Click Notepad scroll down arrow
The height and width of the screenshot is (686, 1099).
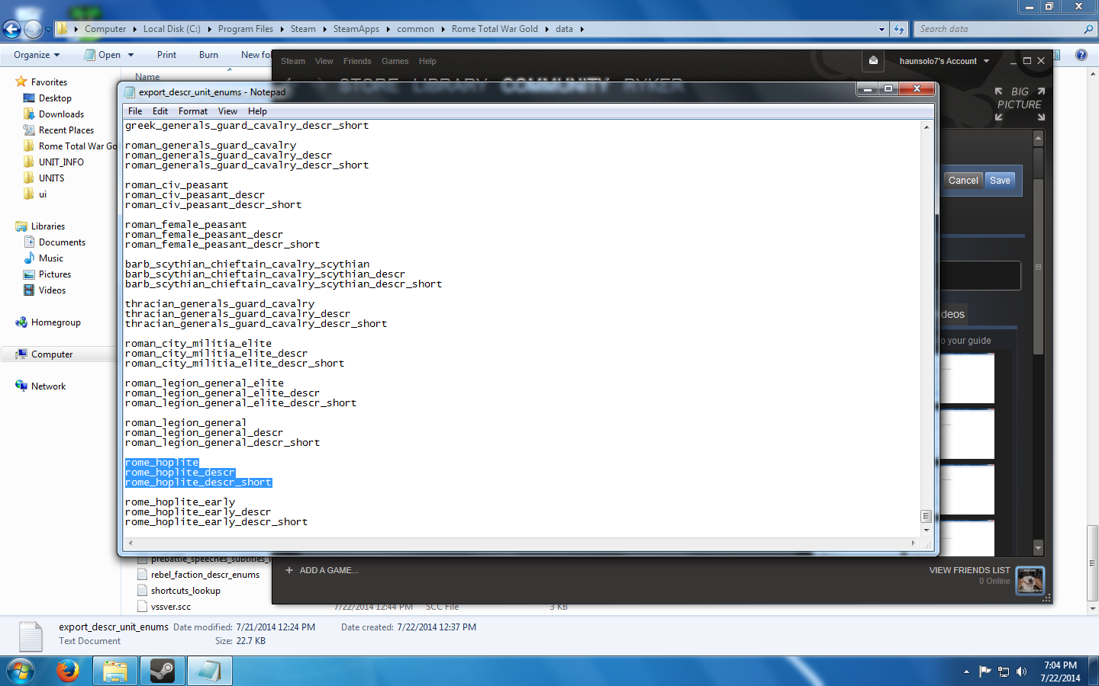pos(926,530)
